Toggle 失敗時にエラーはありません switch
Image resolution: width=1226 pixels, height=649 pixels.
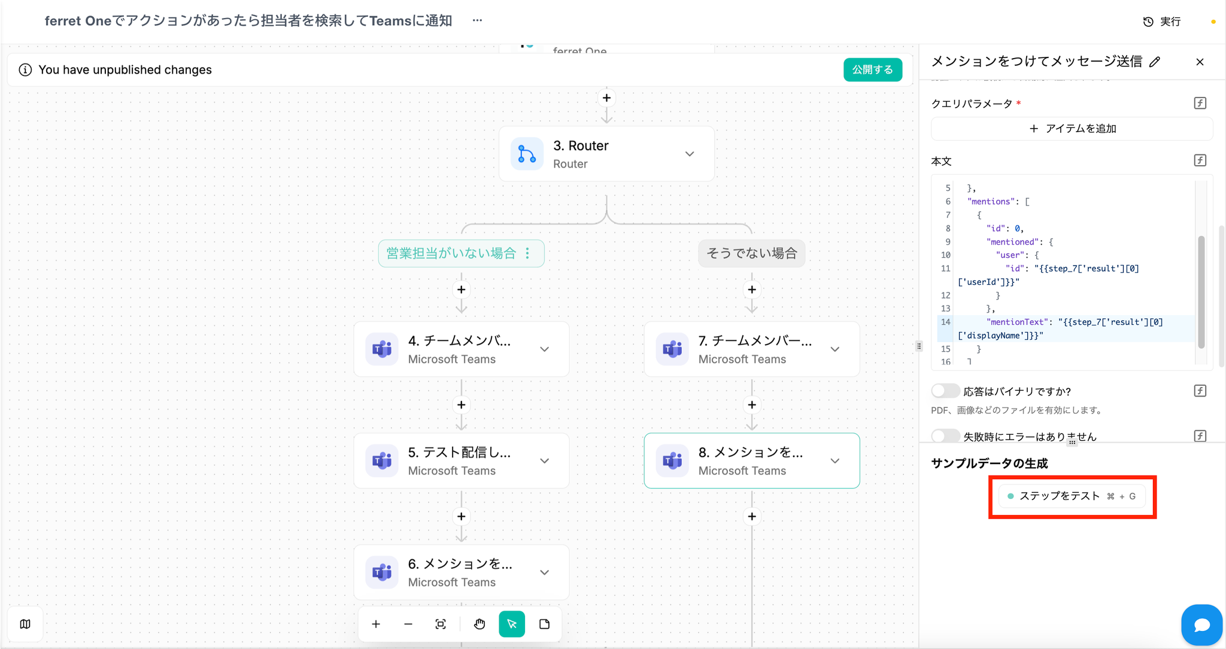pyautogui.click(x=945, y=436)
